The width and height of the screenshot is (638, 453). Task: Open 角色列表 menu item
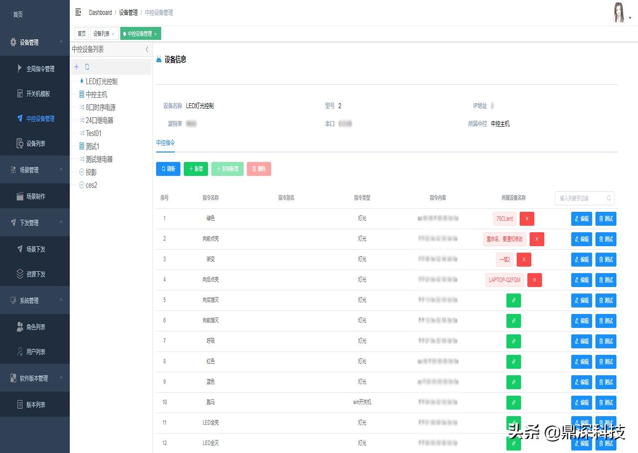point(35,327)
